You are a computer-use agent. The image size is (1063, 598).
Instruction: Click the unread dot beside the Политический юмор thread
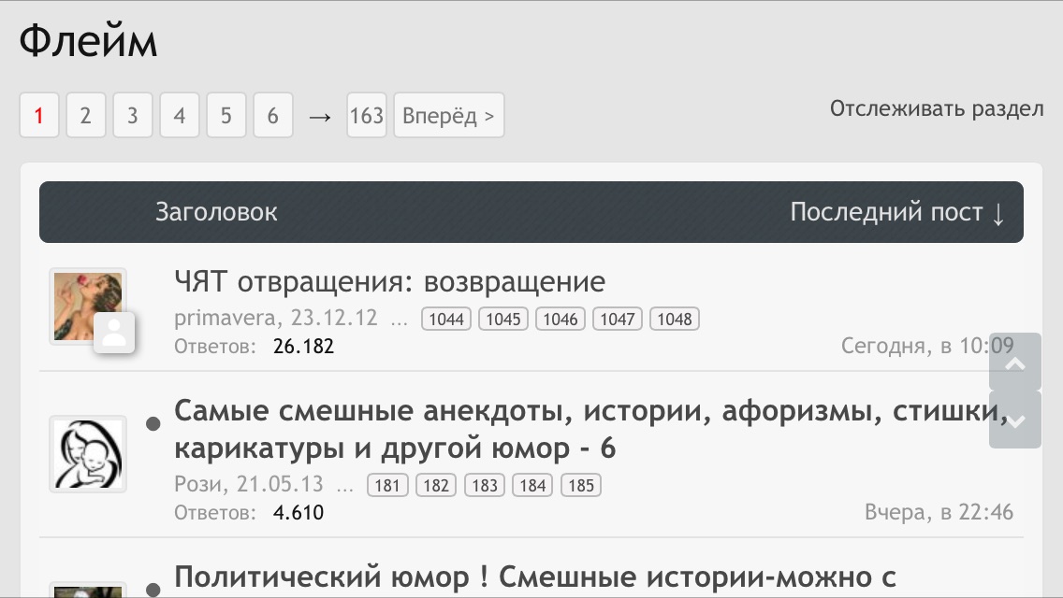[x=153, y=590]
